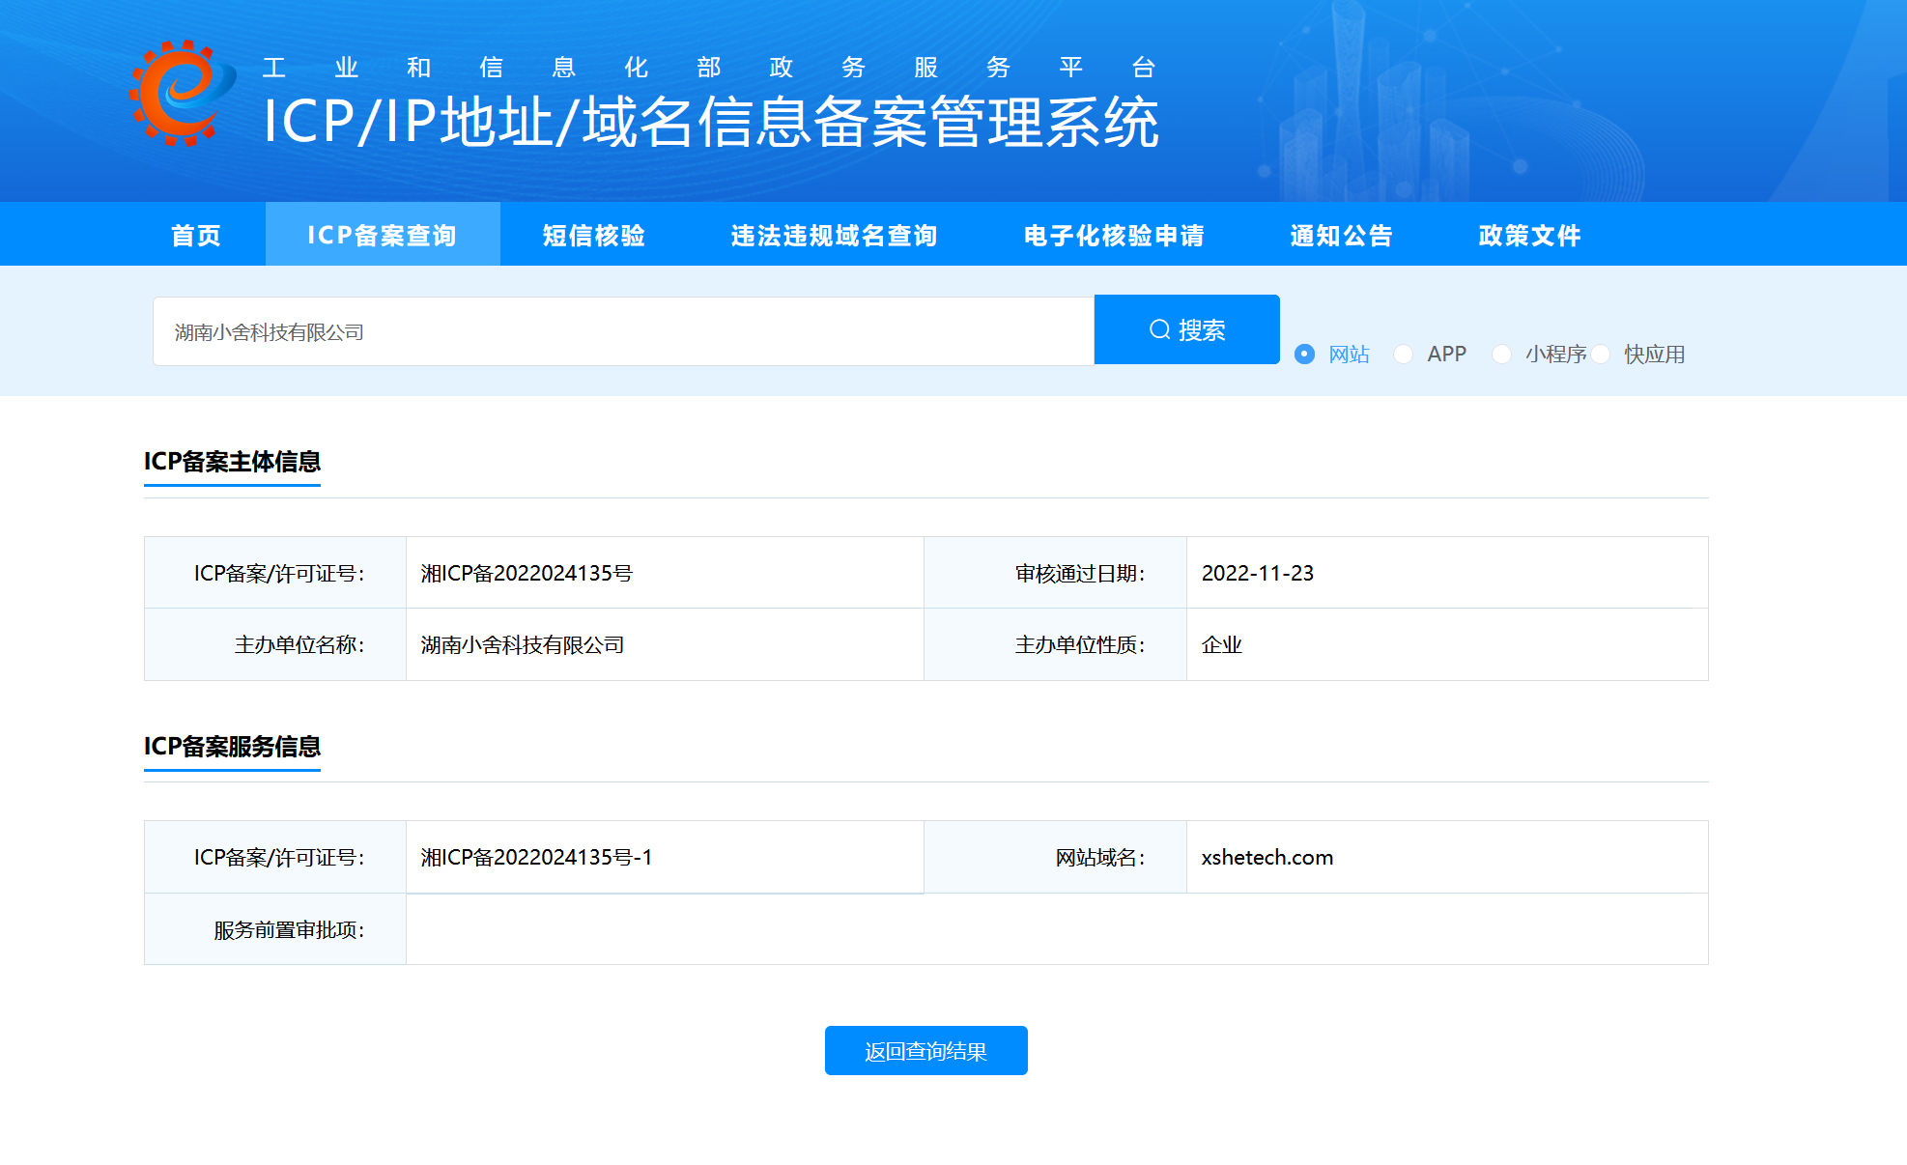Open 电子化核验申请 tab

[1114, 235]
